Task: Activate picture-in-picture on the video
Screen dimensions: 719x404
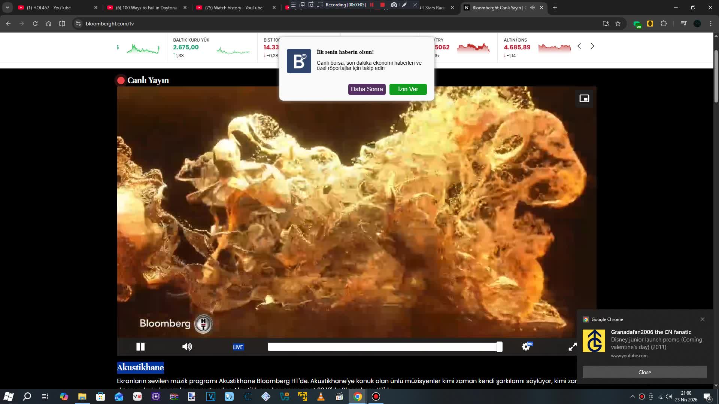Action: pyautogui.click(x=584, y=98)
